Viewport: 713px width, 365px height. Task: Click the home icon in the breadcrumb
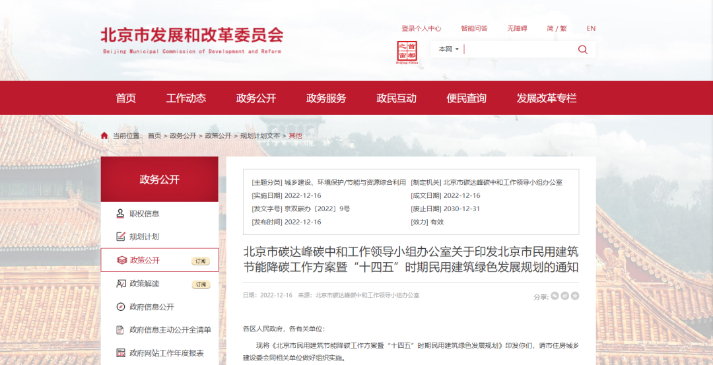(104, 135)
